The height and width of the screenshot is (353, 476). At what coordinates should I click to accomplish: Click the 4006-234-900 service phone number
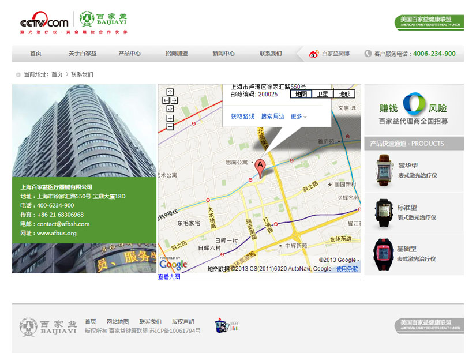[x=434, y=54]
